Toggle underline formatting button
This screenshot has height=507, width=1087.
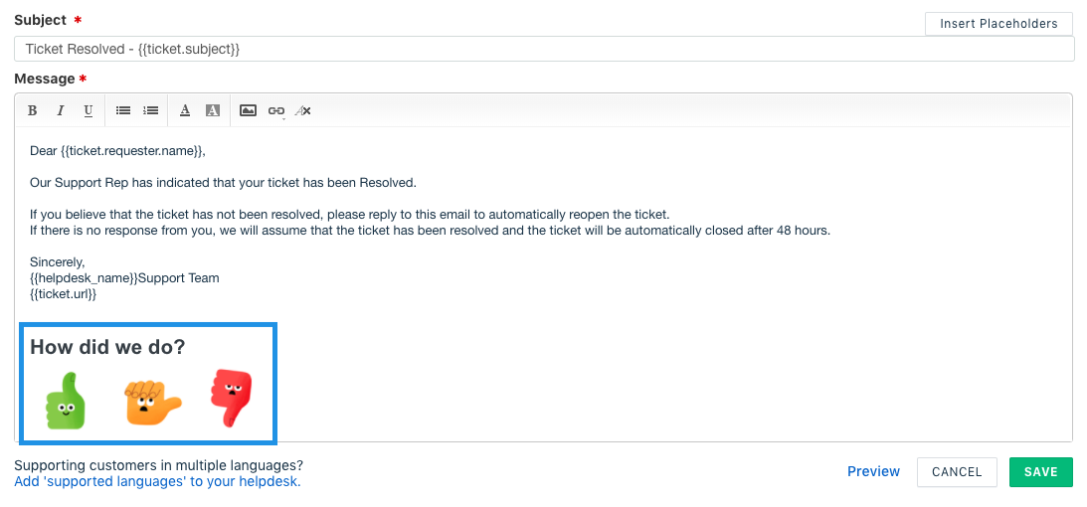(x=89, y=110)
